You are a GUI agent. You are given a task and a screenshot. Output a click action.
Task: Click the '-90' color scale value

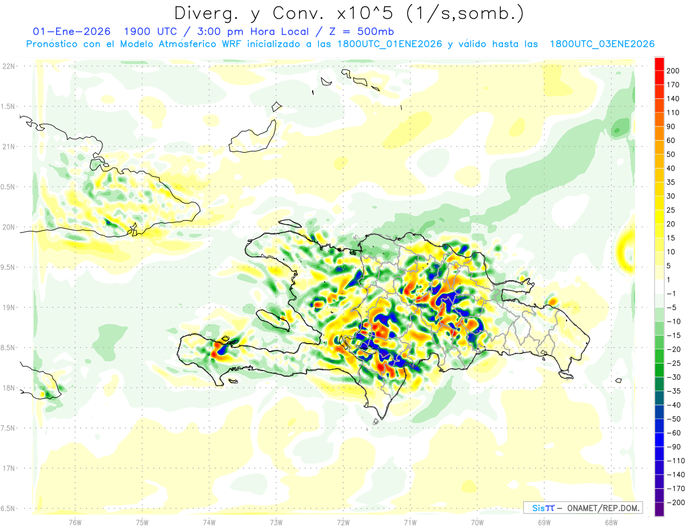(675, 447)
